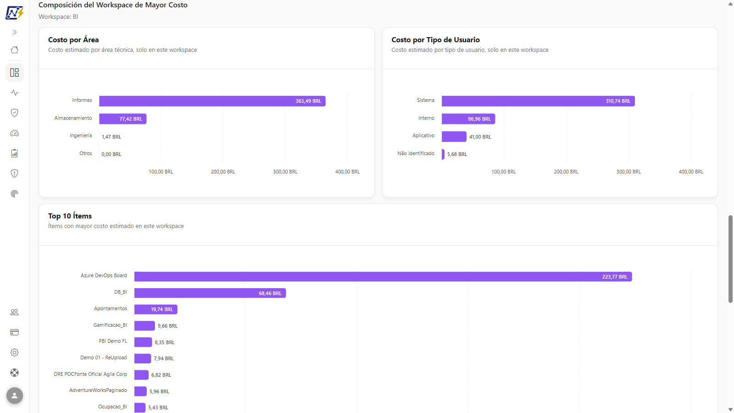The width and height of the screenshot is (734, 413).
Task: Go to the Home icon
Action: point(15,50)
